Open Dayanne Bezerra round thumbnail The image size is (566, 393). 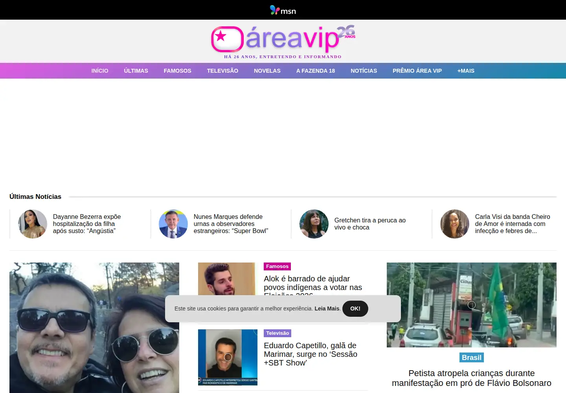click(x=33, y=224)
